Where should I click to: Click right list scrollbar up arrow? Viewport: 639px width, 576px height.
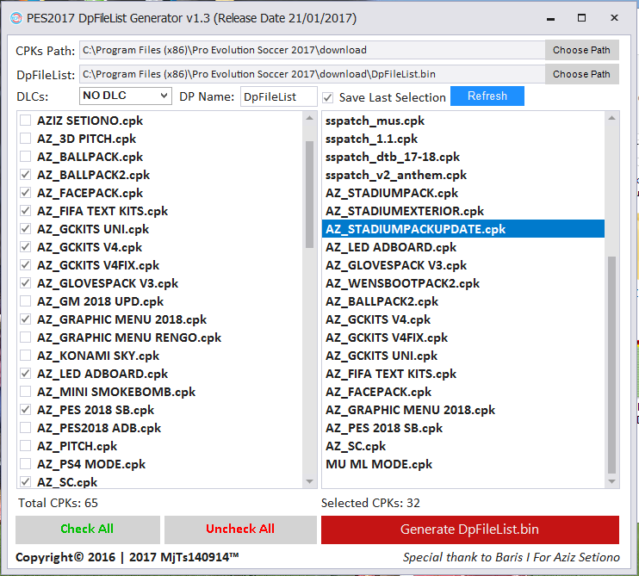pyautogui.click(x=611, y=118)
